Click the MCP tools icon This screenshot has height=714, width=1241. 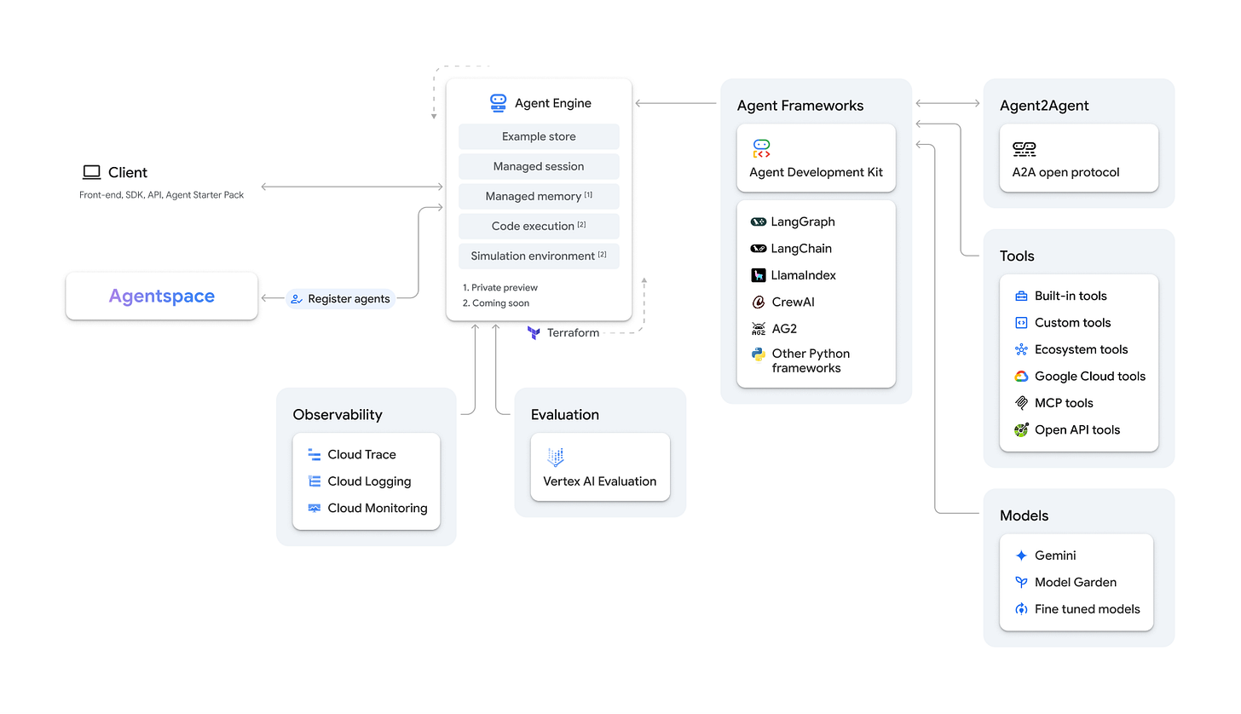[x=1020, y=402]
